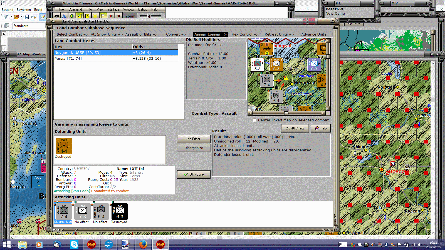This screenshot has height=250, width=445.
Task: Select the destroyed SS 6-3 attacking unit
Action: point(120,212)
